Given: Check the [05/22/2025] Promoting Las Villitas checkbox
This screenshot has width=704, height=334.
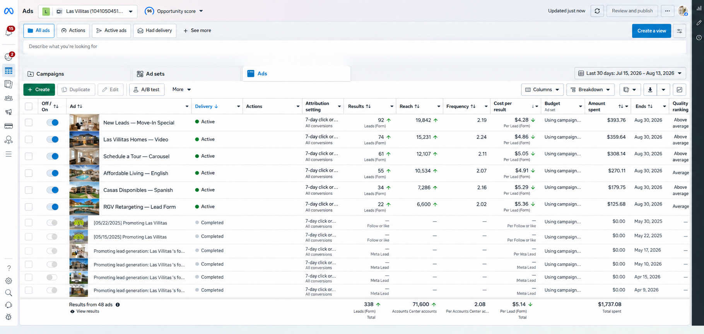Looking at the screenshot, I should click(x=29, y=223).
